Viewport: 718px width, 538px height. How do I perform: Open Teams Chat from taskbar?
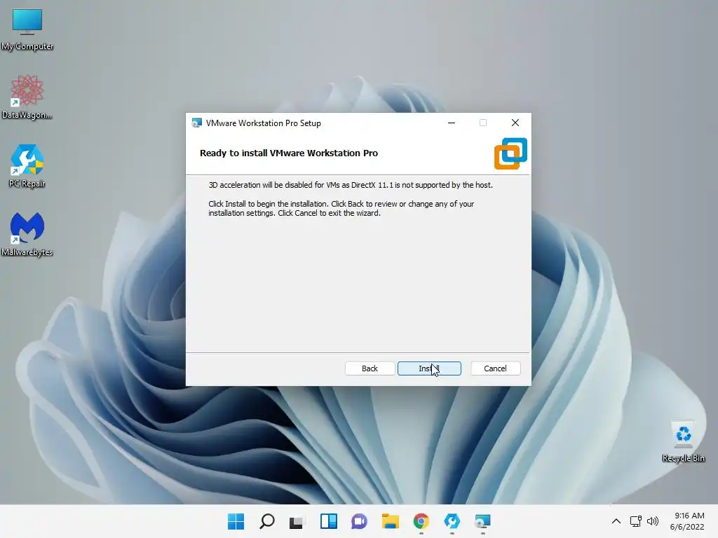[359, 521]
